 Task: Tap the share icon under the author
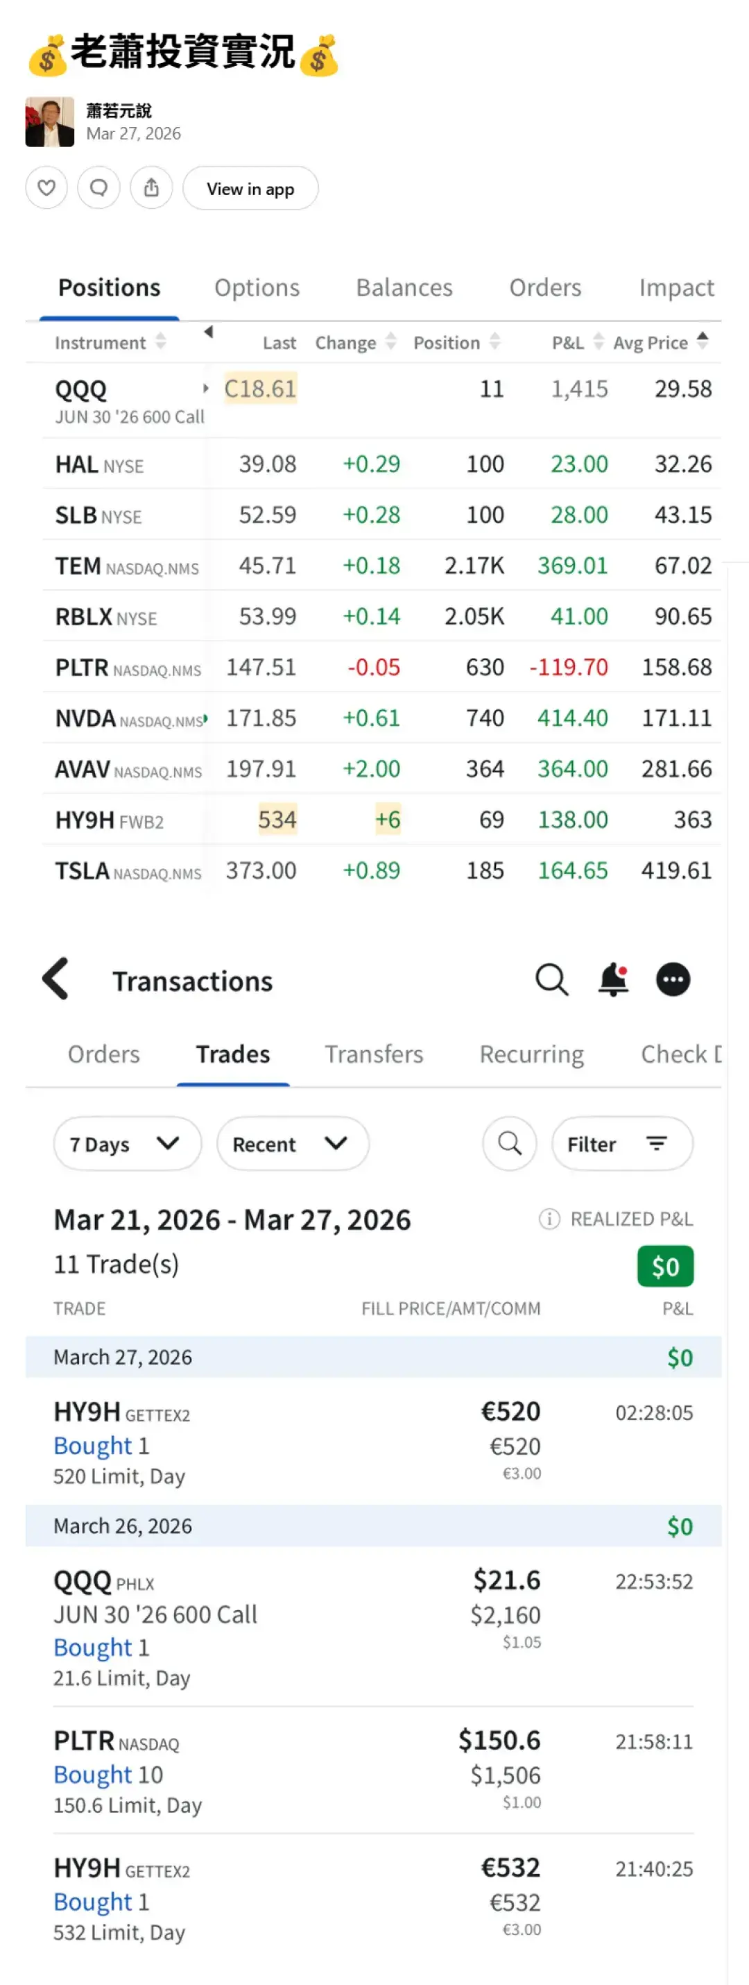coord(151,188)
